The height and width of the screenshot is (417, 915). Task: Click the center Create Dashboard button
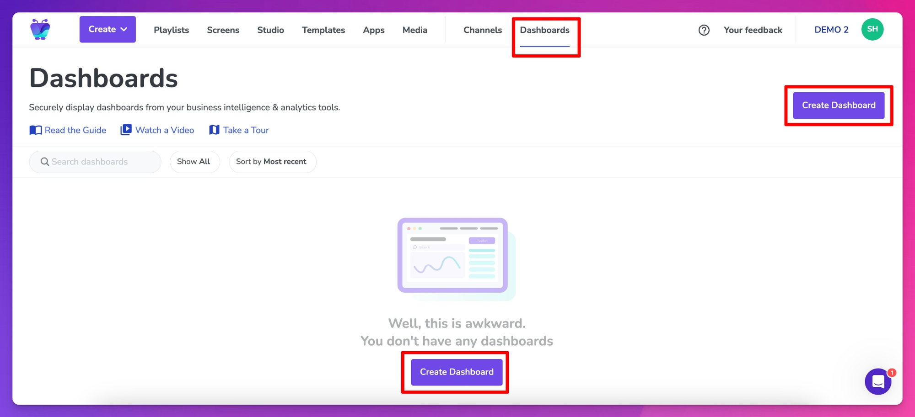tap(456, 372)
